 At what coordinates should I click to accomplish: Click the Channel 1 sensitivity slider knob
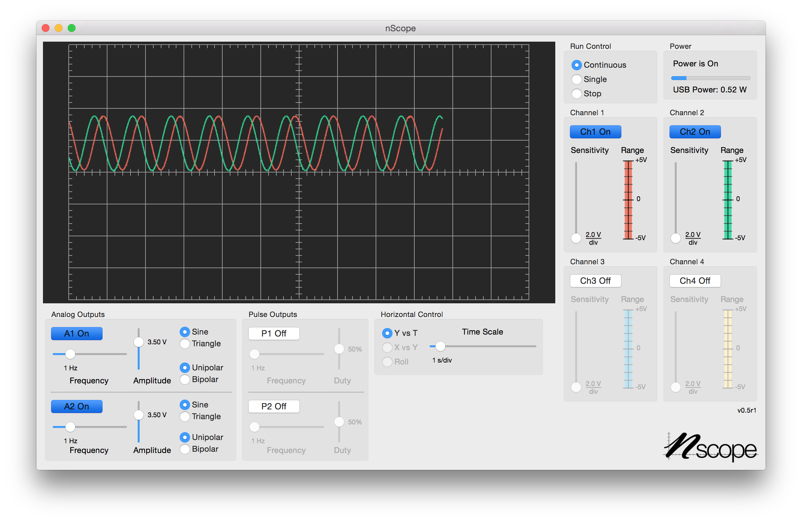coord(576,238)
